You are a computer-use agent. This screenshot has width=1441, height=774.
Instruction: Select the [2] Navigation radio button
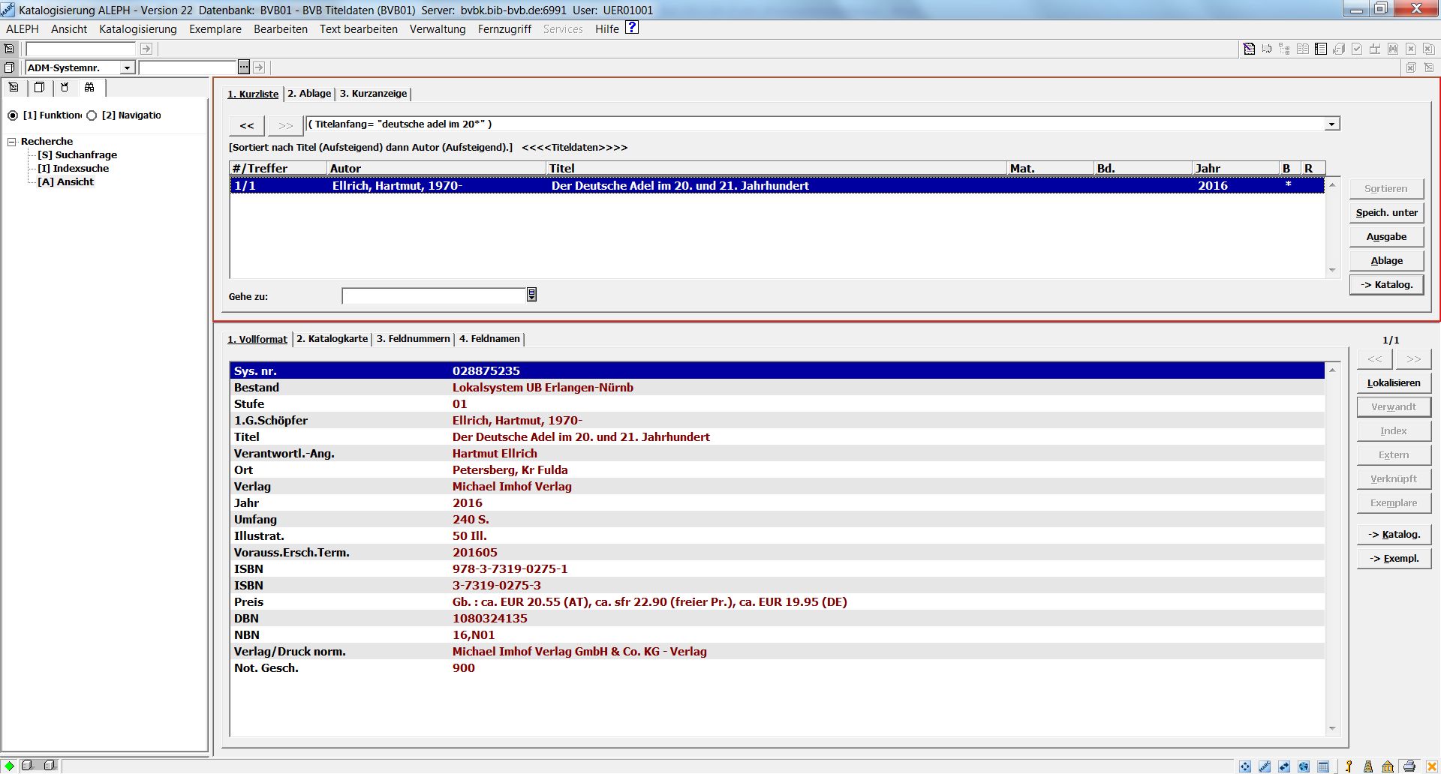[x=92, y=115]
